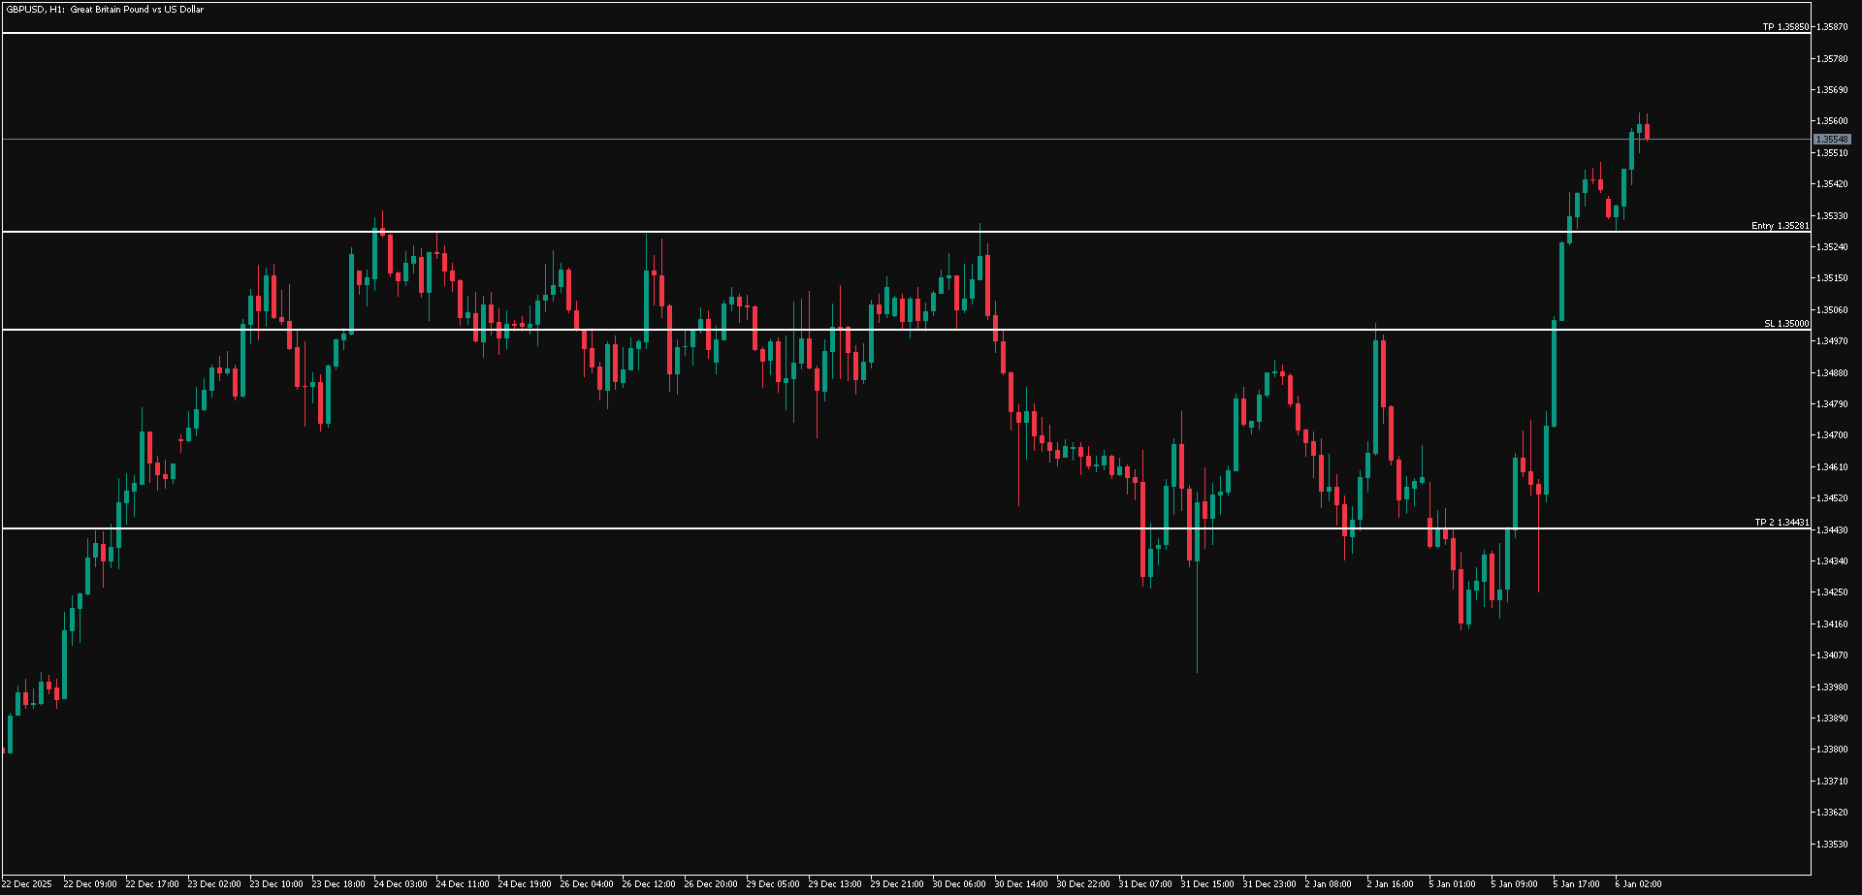Click the 1.35870 price axis label

(x=1831, y=27)
